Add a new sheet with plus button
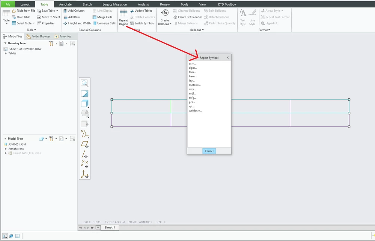Viewport: 375px width, 241px height. click(98, 227)
